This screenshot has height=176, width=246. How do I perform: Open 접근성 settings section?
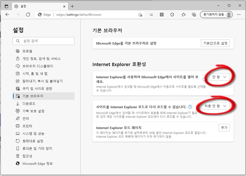[x=44, y=156]
